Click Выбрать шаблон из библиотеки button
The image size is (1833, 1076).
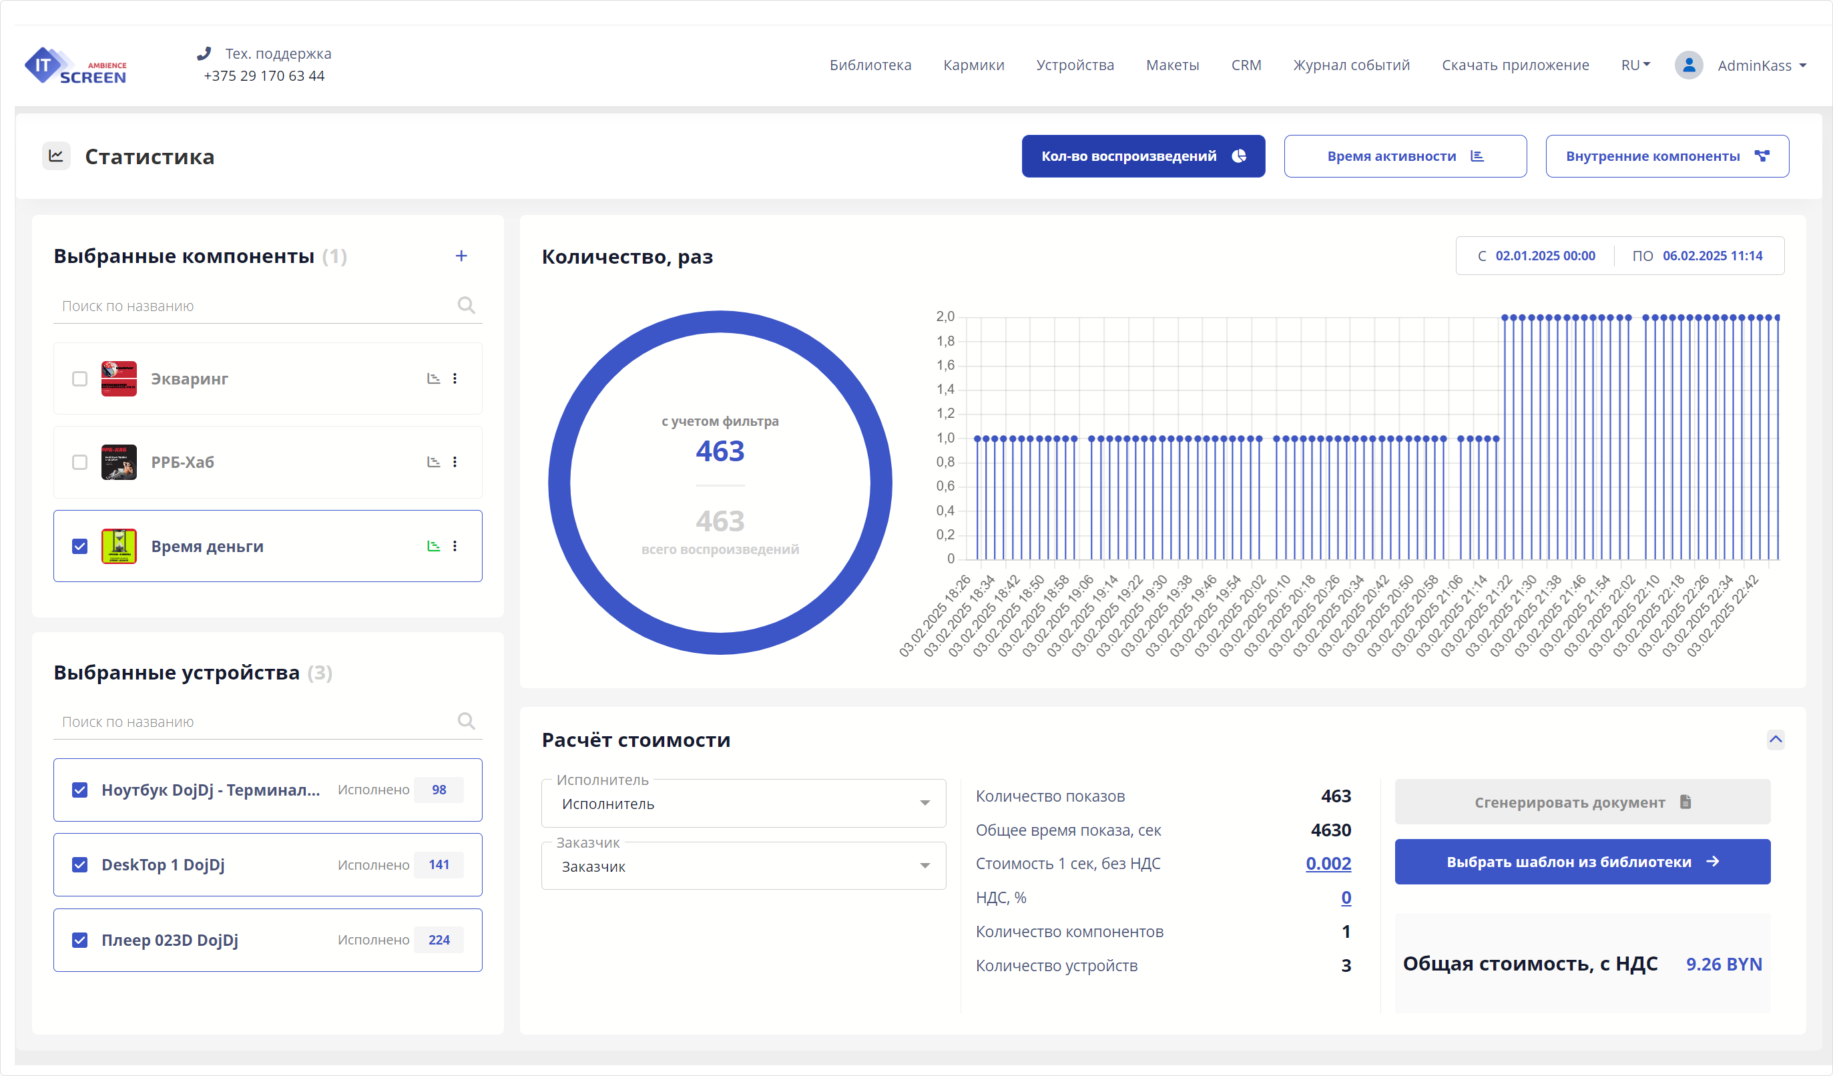[1582, 862]
